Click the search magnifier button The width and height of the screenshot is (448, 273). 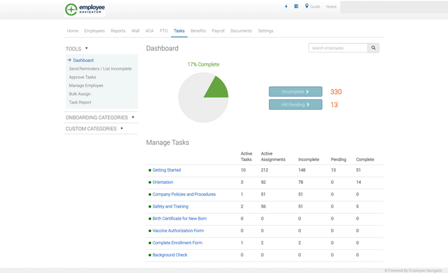[373, 48]
